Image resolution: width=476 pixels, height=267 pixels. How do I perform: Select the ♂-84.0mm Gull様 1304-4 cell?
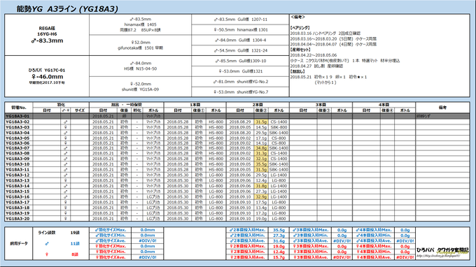pyautogui.click(x=240, y=40)
